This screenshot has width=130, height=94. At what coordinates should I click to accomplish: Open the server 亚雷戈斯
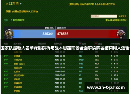[18, 68]
